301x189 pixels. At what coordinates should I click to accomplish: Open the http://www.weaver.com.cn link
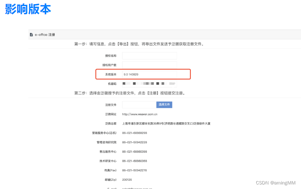coord(140,114)
